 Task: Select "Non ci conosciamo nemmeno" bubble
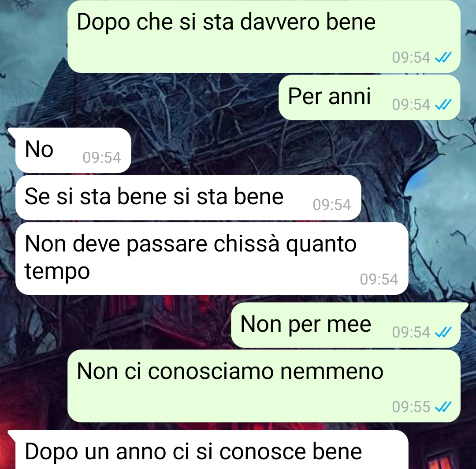[264, 386]
